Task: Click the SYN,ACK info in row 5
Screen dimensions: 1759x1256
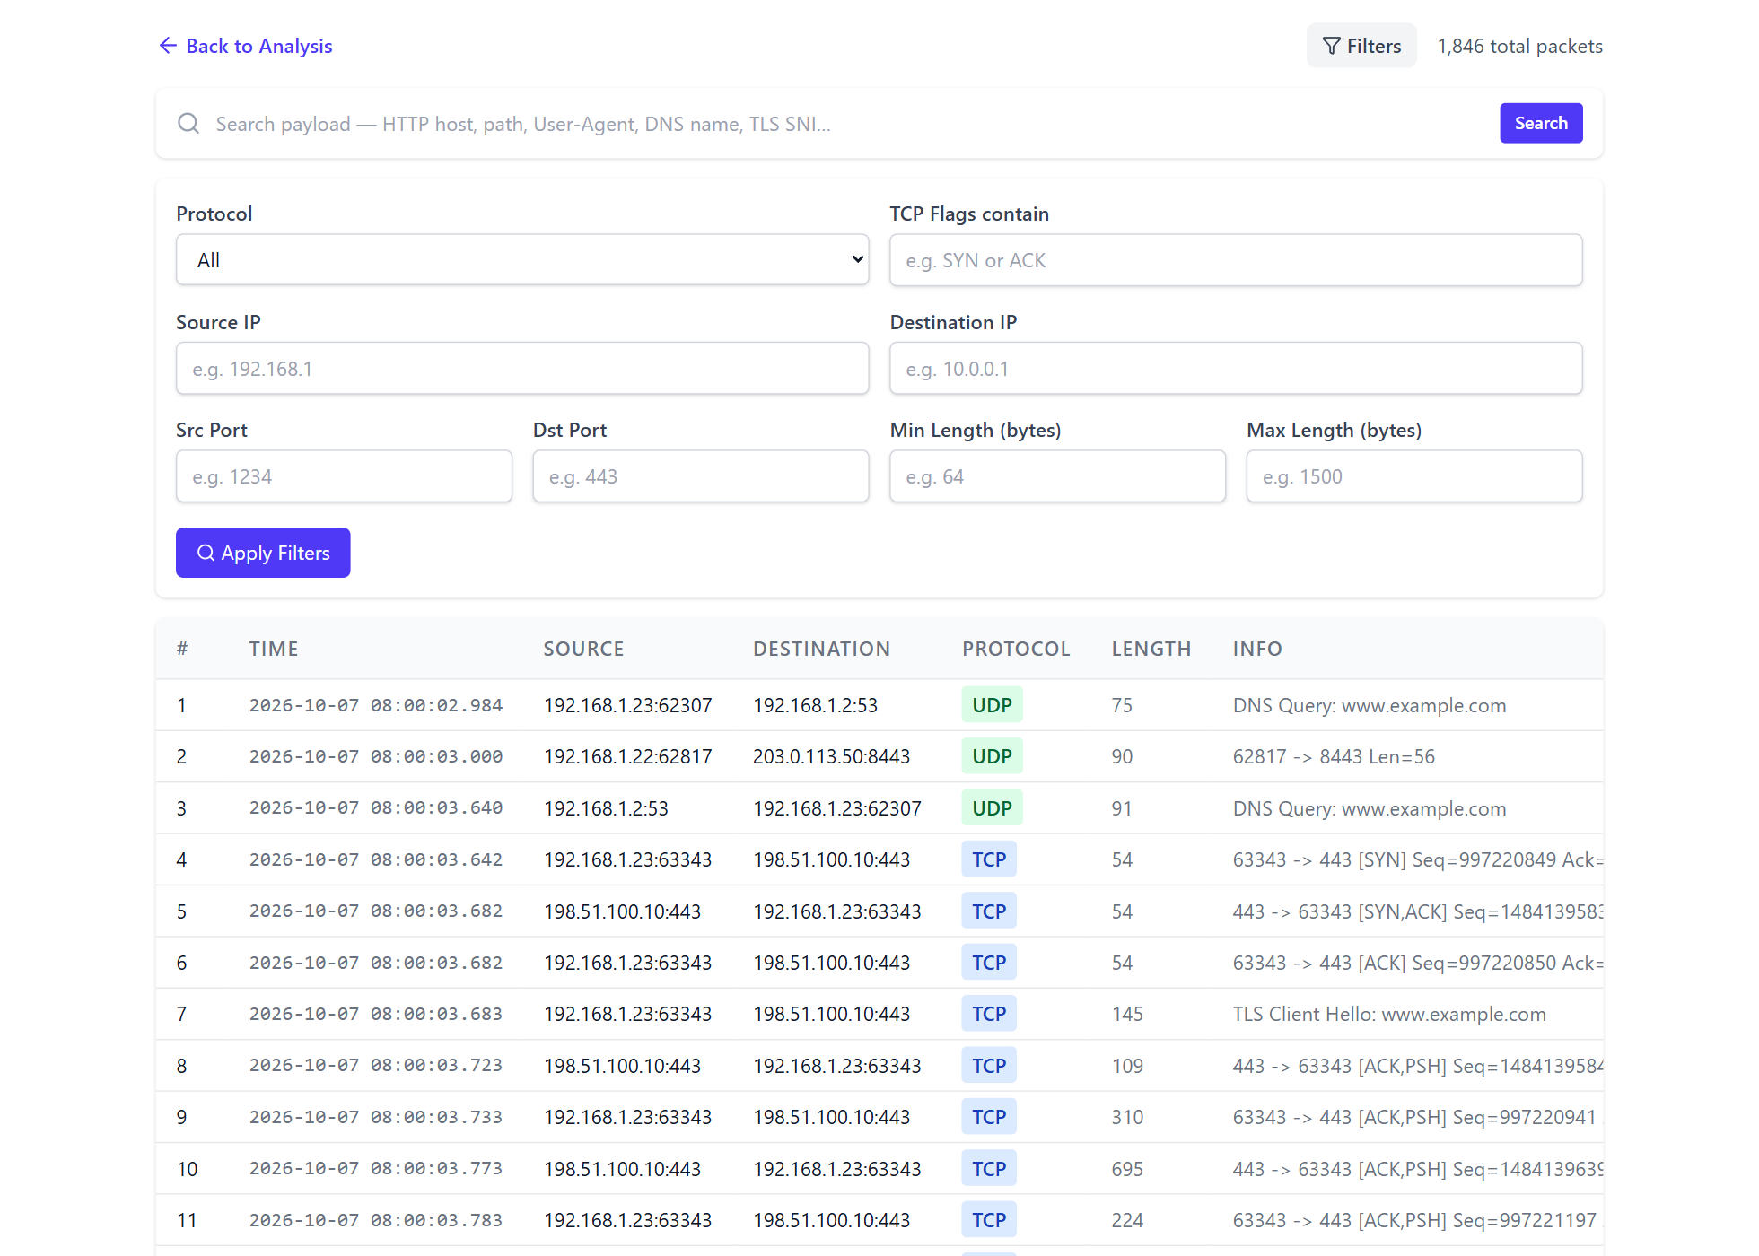Action: pos(1418,911)
